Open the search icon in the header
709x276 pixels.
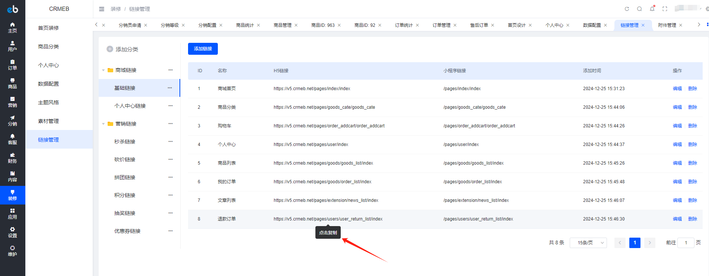[x=639, y=9]
